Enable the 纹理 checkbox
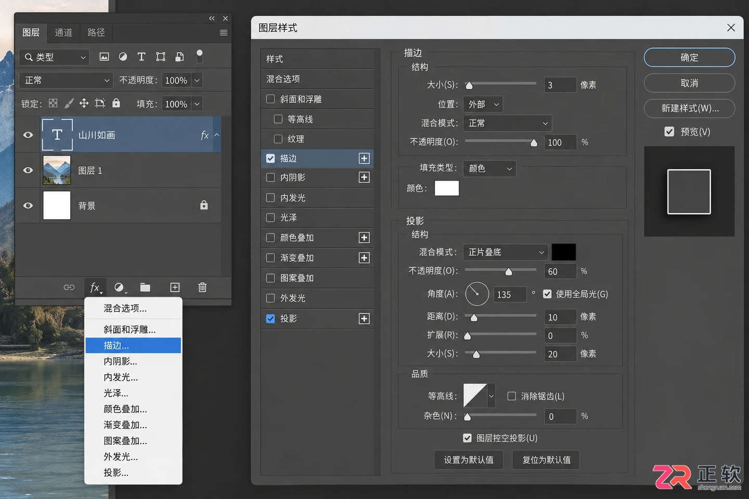This screenshot has height=499, width=749. 278,139
